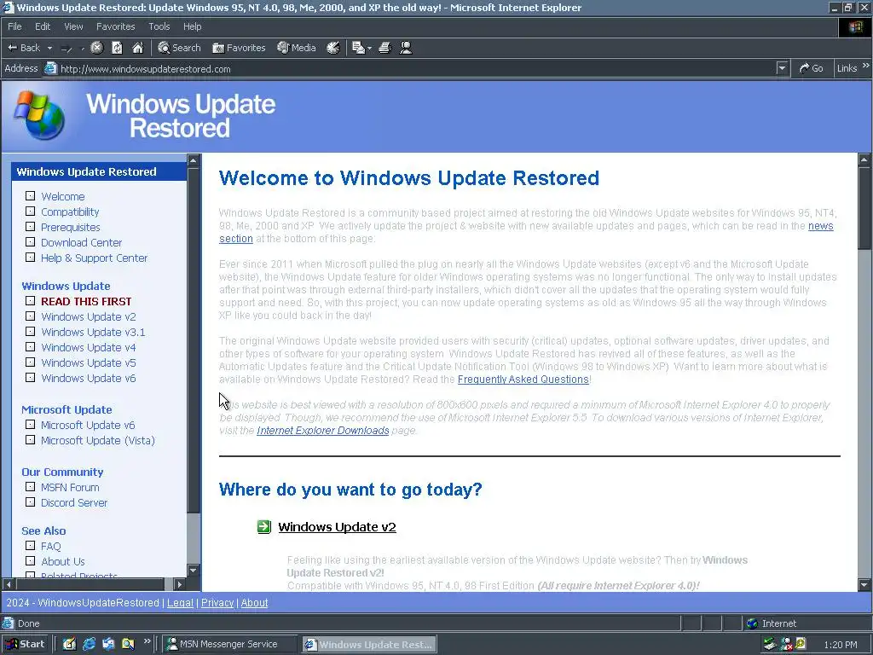Open the Edit menu
The height and width of the screenshot is (655, 873).
coord(43,26)
